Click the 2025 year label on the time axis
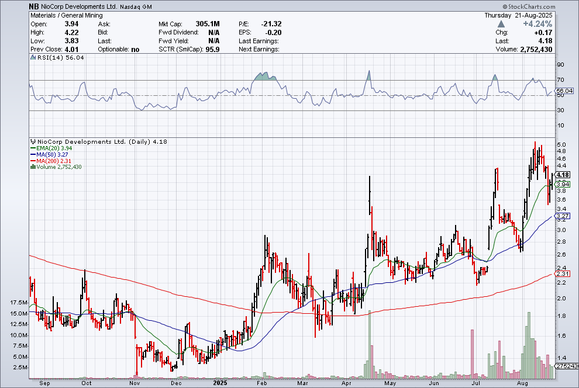This screenshot has height=388, width=579. pyautogui.click(x=220, y=383)
